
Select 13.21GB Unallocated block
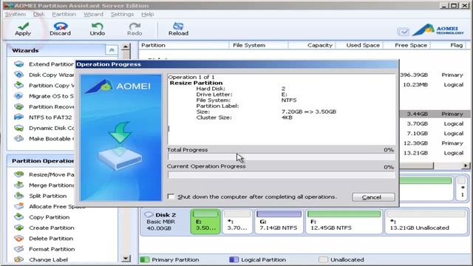click(x=426, y=222)
